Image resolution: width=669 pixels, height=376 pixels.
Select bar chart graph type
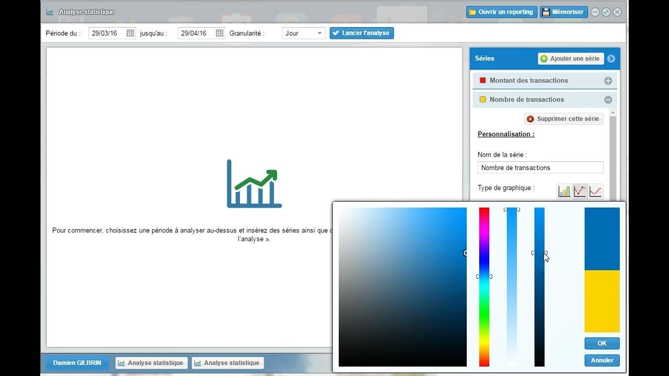tap(564, 191)
